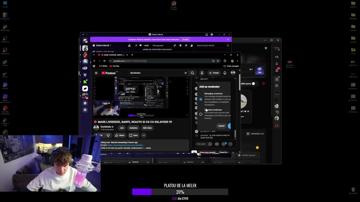Toggle public party switch in FACEIT window
This screenshot has height=202, width=360.
253,84
